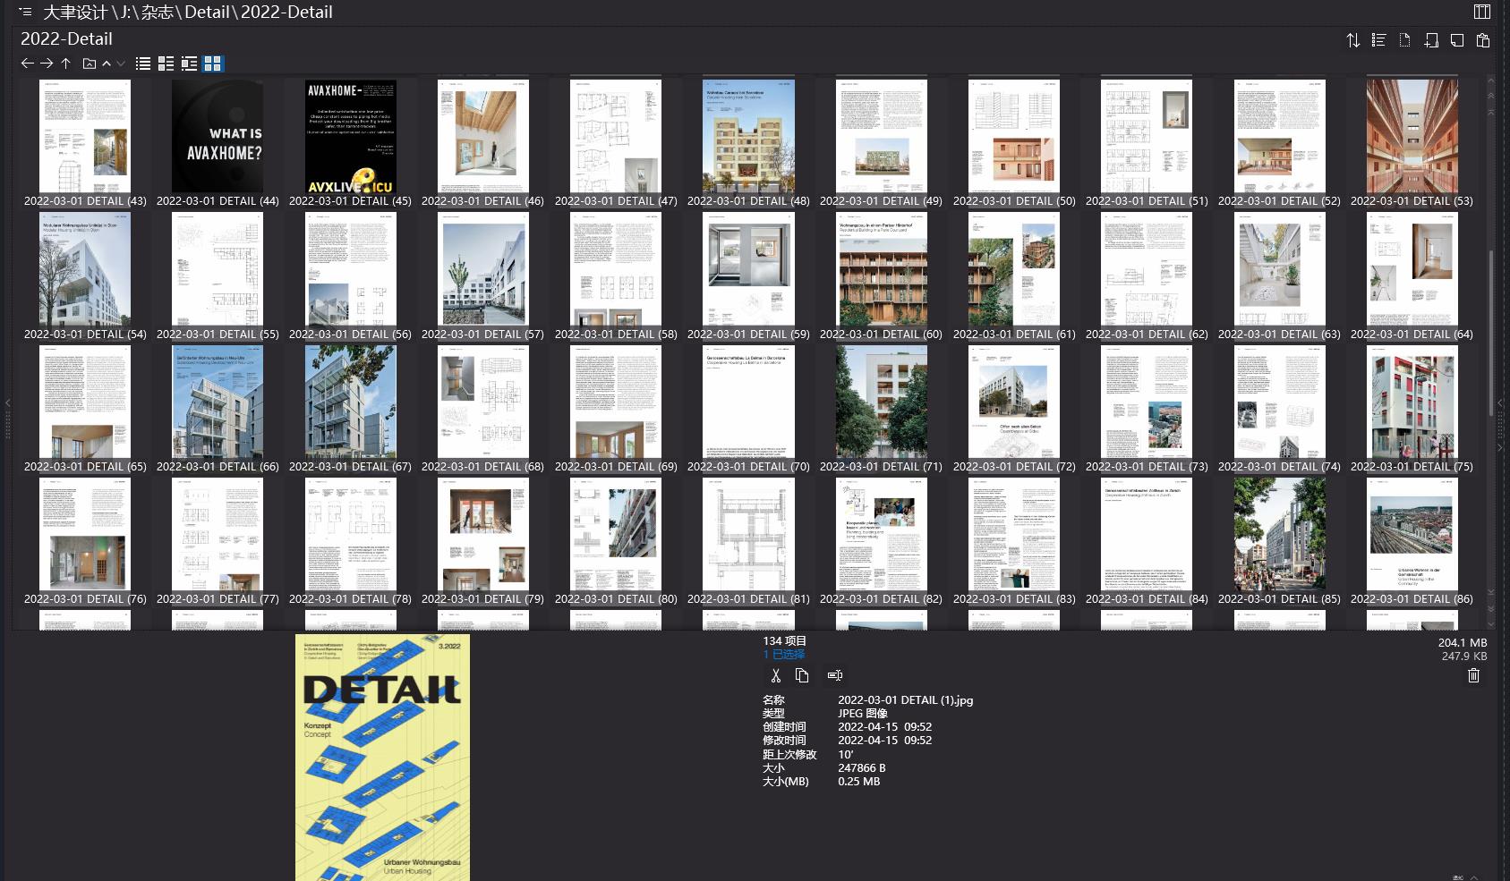Navigate back with the back arrow
Image resolution: width=1510 pixels, height=881 pixels.
26,64
